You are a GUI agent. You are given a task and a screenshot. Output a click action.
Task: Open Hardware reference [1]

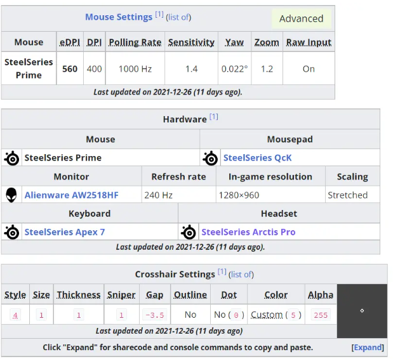214,117
